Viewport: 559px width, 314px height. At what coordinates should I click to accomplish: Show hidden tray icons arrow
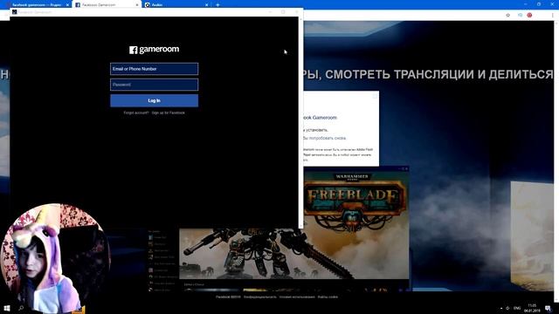coord(501,308)
